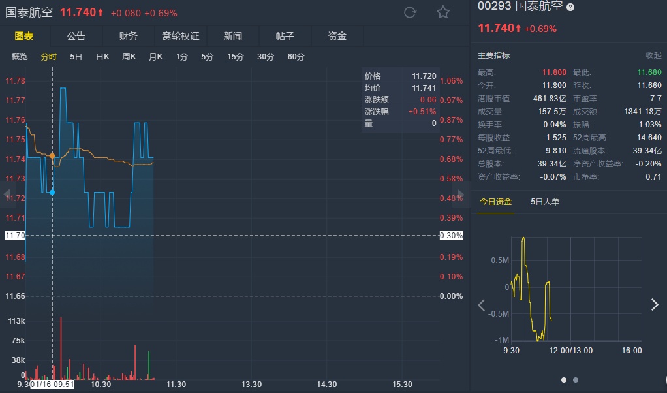The width and height of the screenshot is (667, 393).
Task: Switch to the 财务 tab
Action: click(129, 36)
